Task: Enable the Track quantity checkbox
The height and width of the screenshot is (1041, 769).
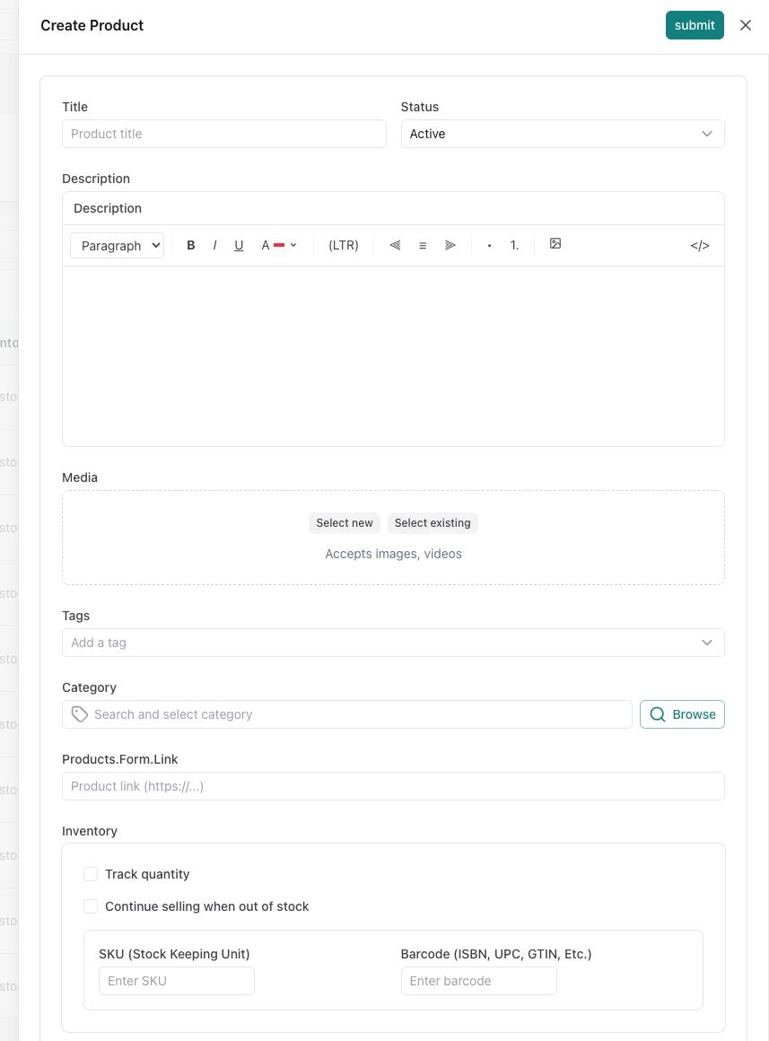Action: (x=91, y=874)
